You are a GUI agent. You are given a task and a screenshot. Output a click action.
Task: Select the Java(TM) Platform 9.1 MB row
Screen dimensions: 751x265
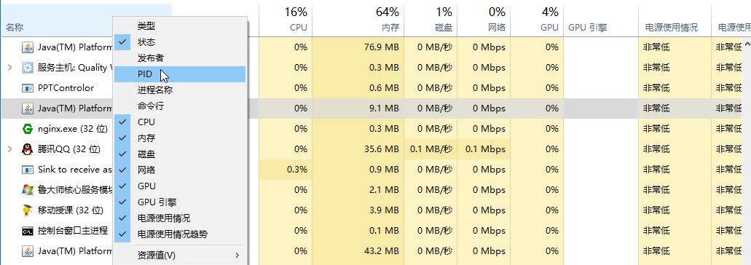[x=376, y=108]
